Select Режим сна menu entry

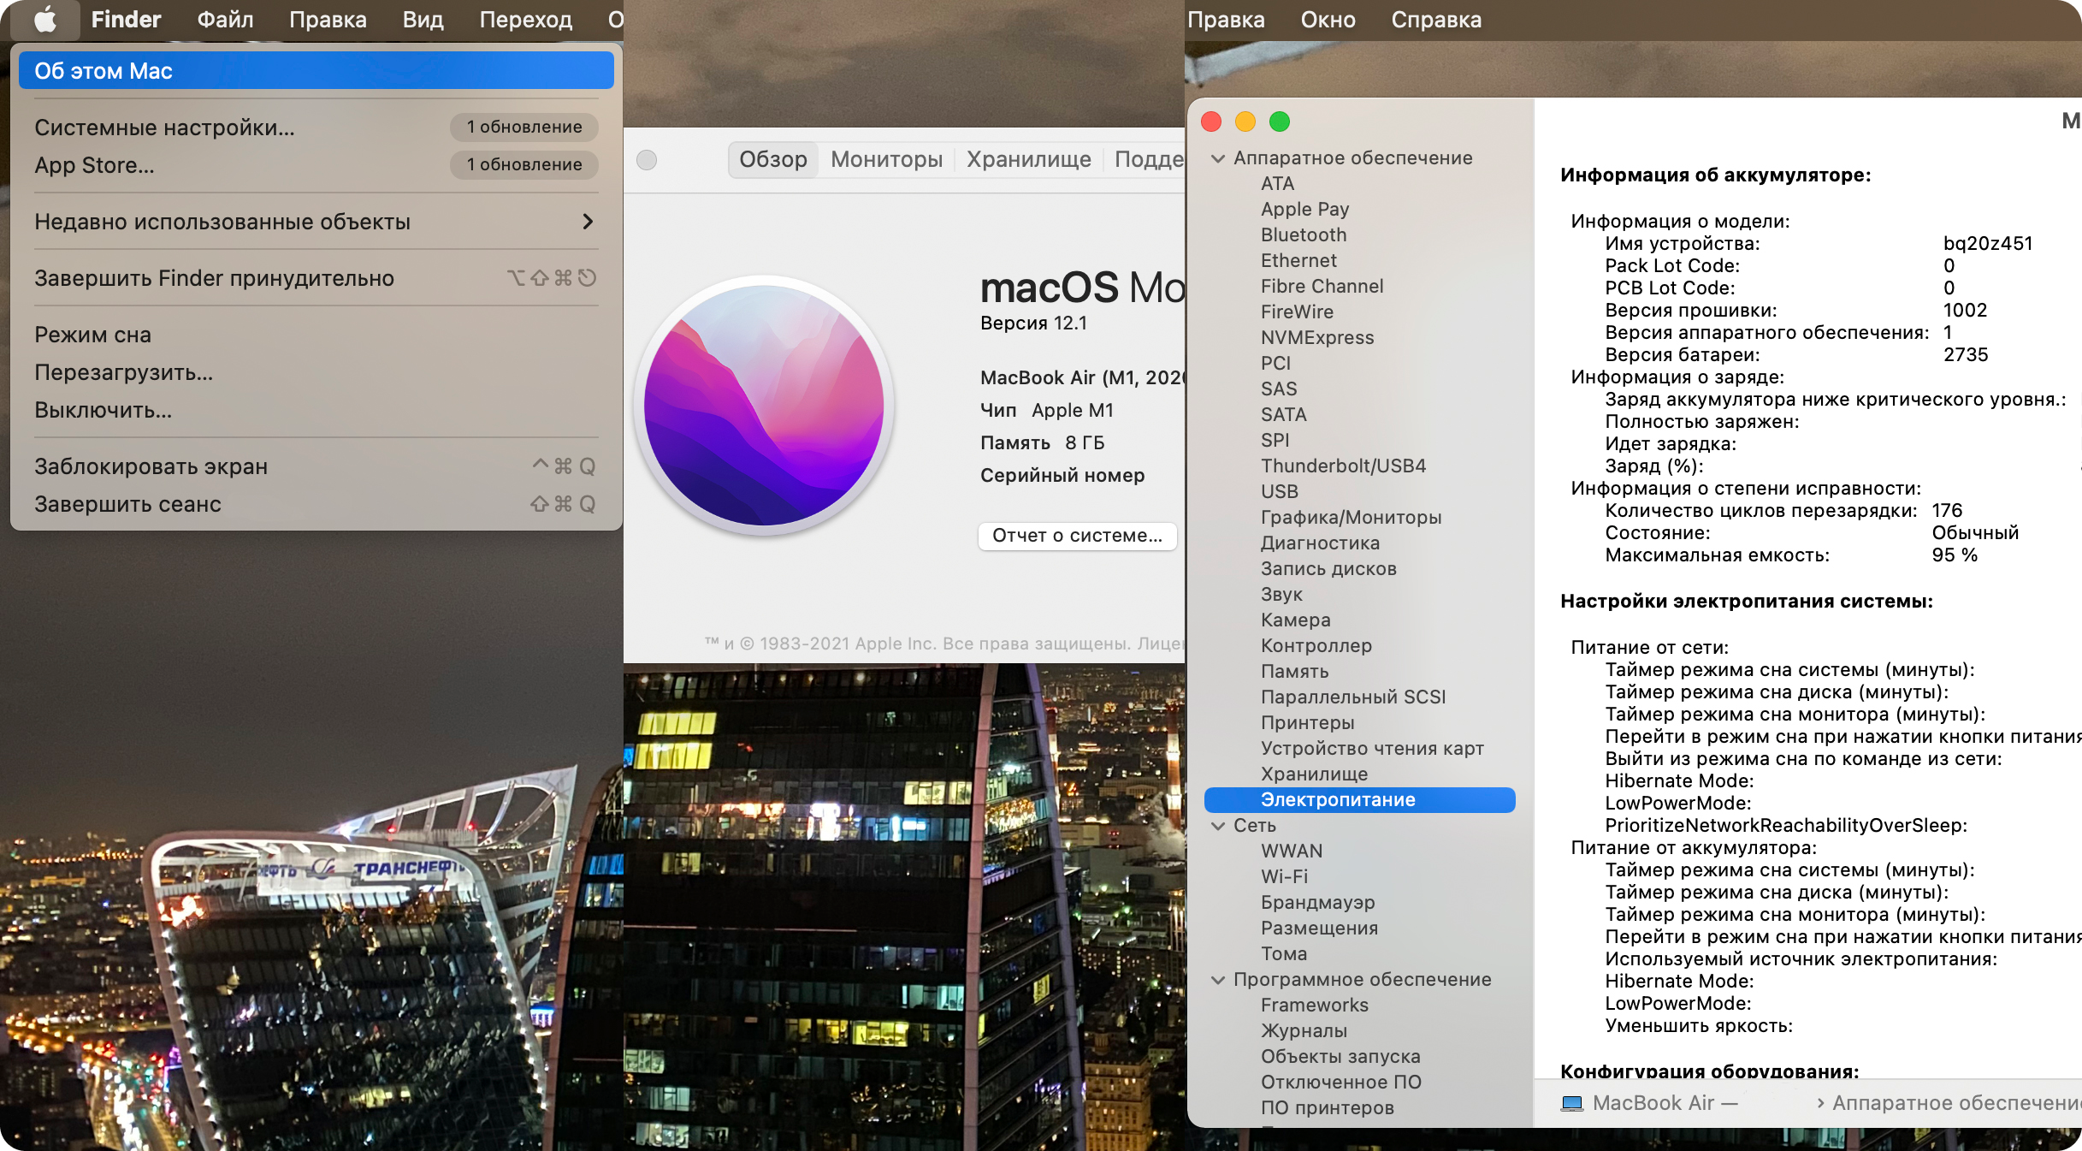click(316, 335)
